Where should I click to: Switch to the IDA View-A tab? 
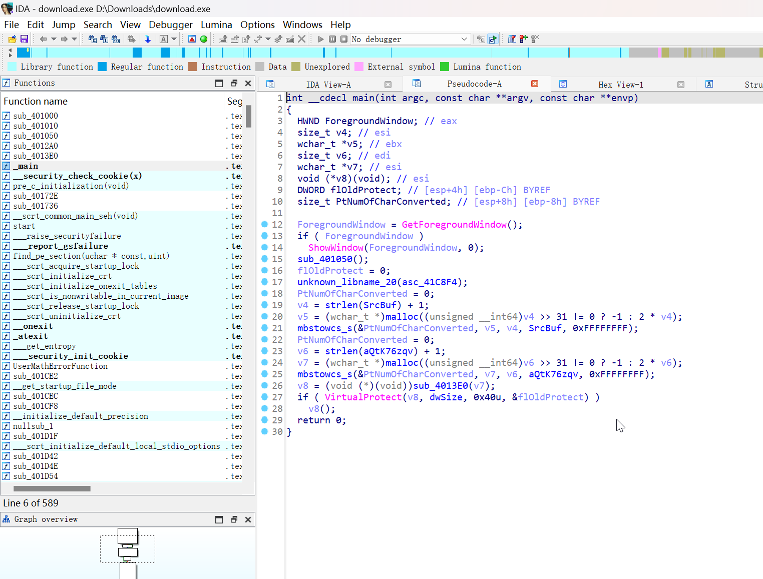328,85
